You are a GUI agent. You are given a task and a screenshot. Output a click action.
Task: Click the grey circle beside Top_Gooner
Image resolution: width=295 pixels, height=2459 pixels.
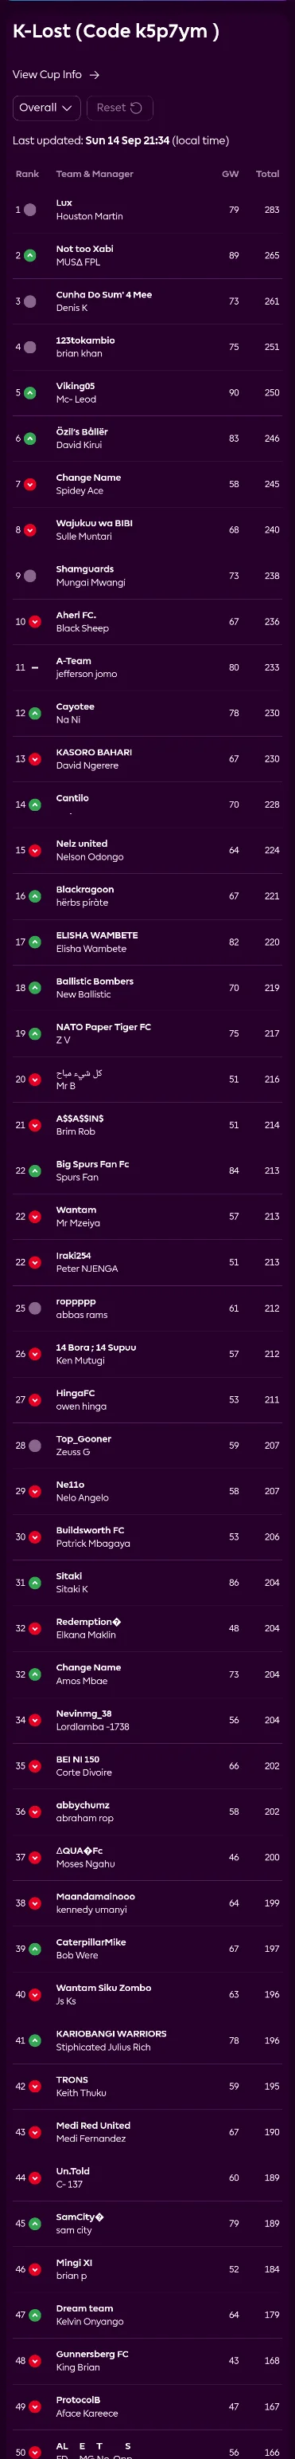(x=35, y=1446)
